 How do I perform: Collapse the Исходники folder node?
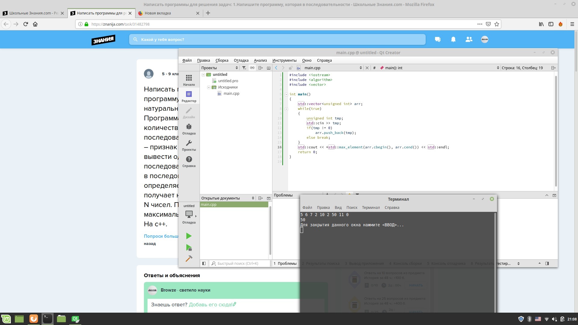click(209, 87)
